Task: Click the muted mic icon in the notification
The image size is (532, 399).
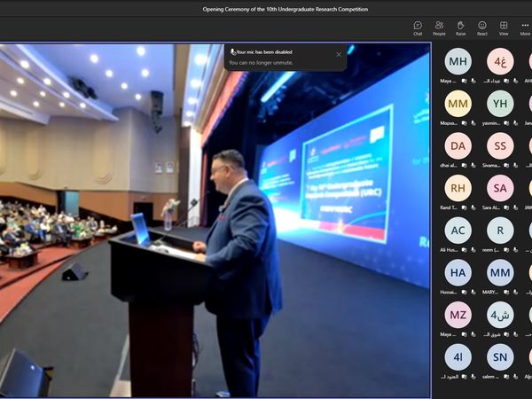Action: (232, 52)
